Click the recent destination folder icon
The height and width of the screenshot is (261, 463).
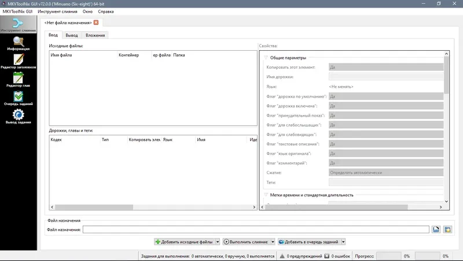pyautogui.click(x=447, y=229)
